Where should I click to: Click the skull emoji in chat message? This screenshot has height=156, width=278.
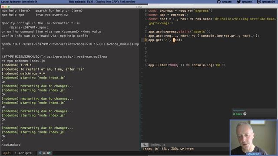coord(245,114)
